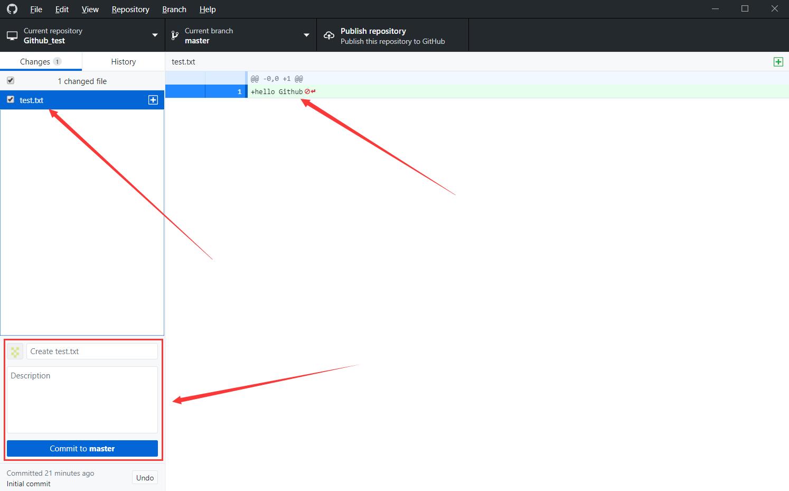Open the Repository menu
Image resolution: width=789 pixels, height=491 pixels.
click(130, 9)
